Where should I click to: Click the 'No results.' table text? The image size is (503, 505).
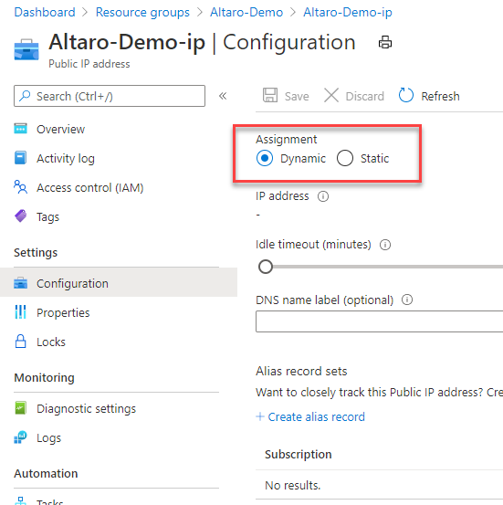(293, 485)
